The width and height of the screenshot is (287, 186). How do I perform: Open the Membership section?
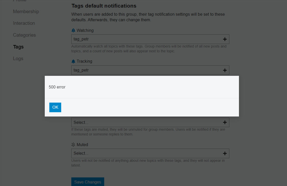point(26,12)
